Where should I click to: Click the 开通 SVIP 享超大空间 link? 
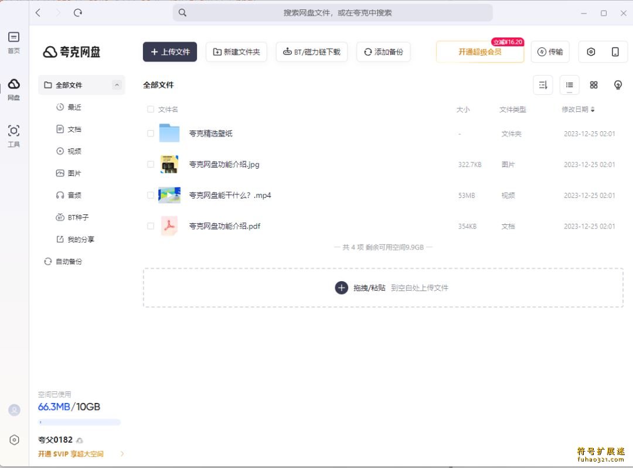(71, 454)
